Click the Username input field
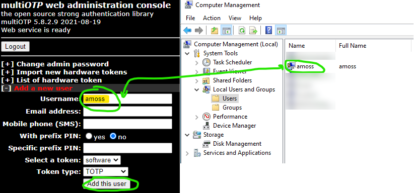 pos(127,99)
